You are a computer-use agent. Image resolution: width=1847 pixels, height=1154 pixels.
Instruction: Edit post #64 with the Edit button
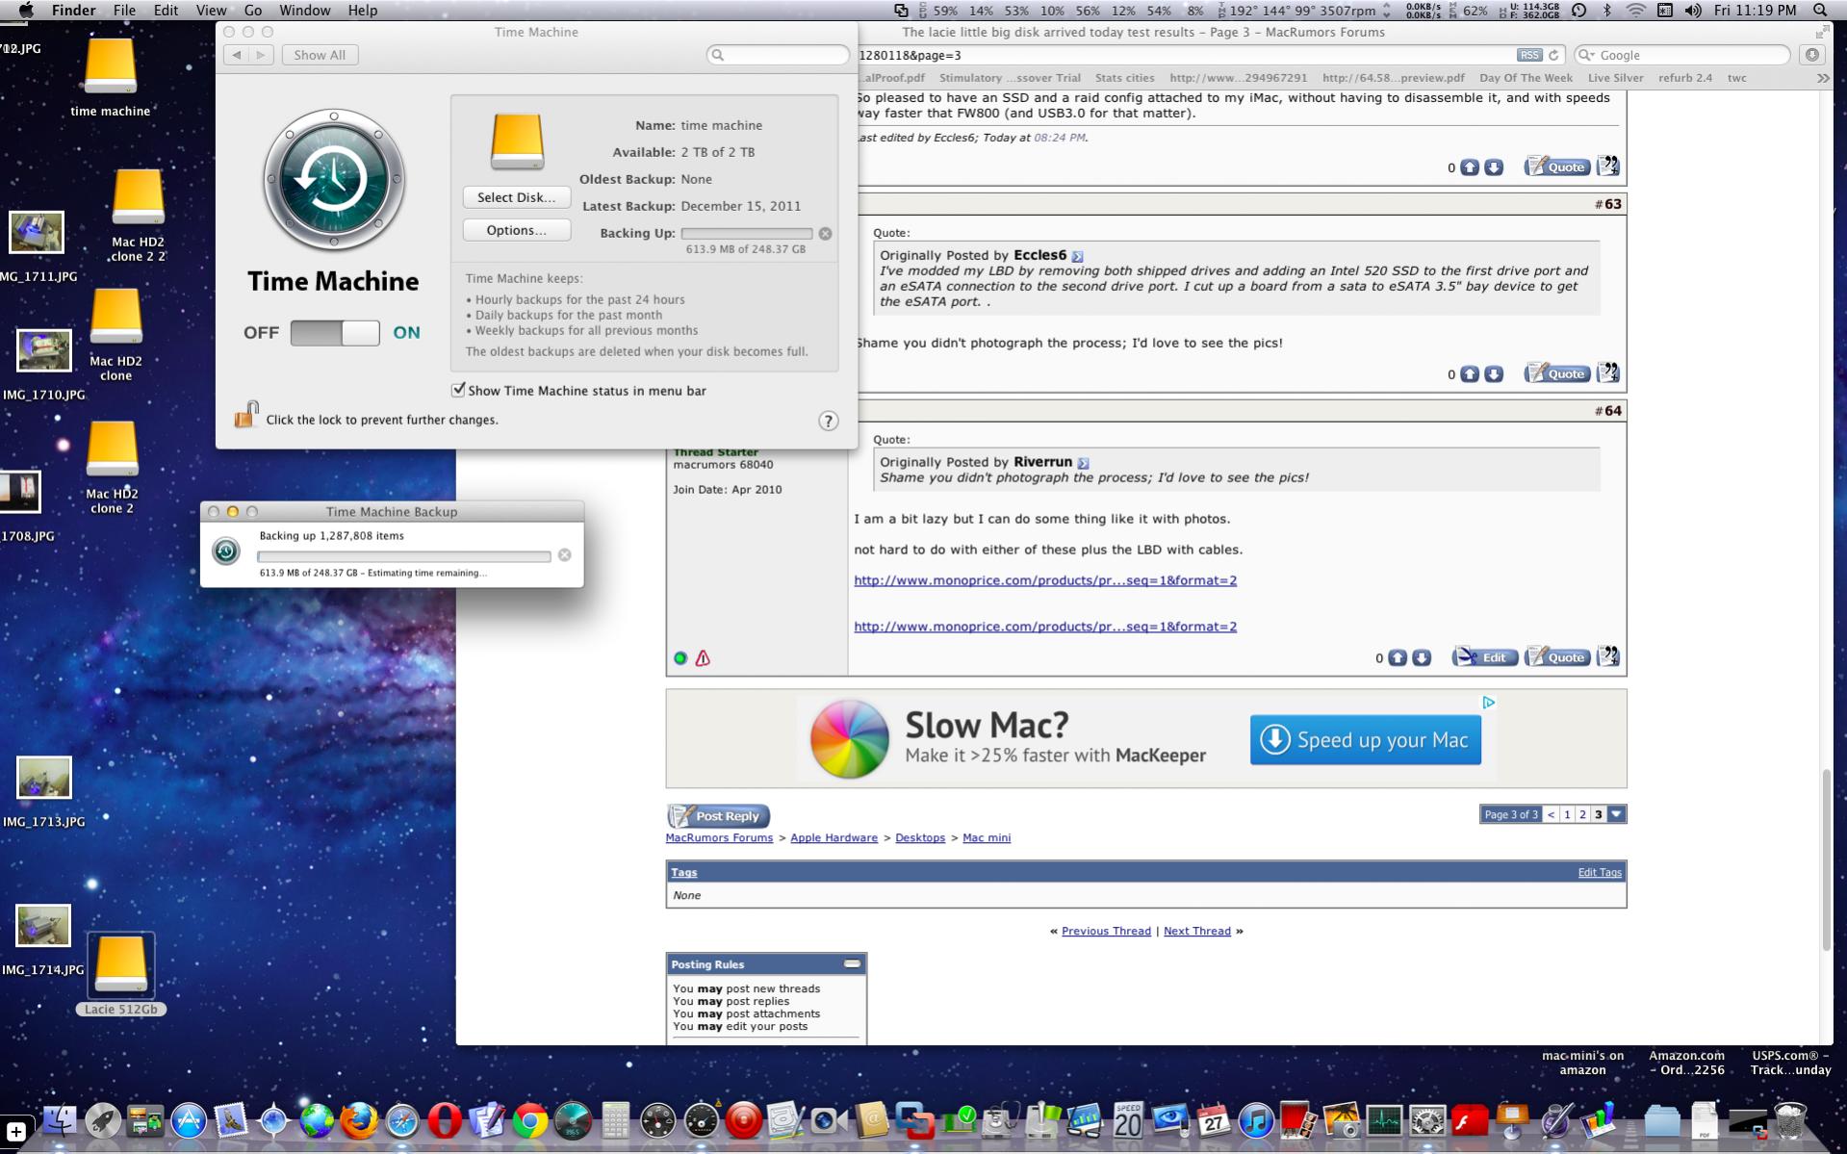[x=1484, y=657]
